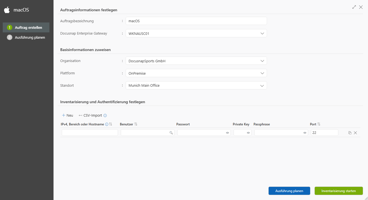Click the Plattform label
The width and height of the screenshot is (368, 200).
[x=68, y=73]
